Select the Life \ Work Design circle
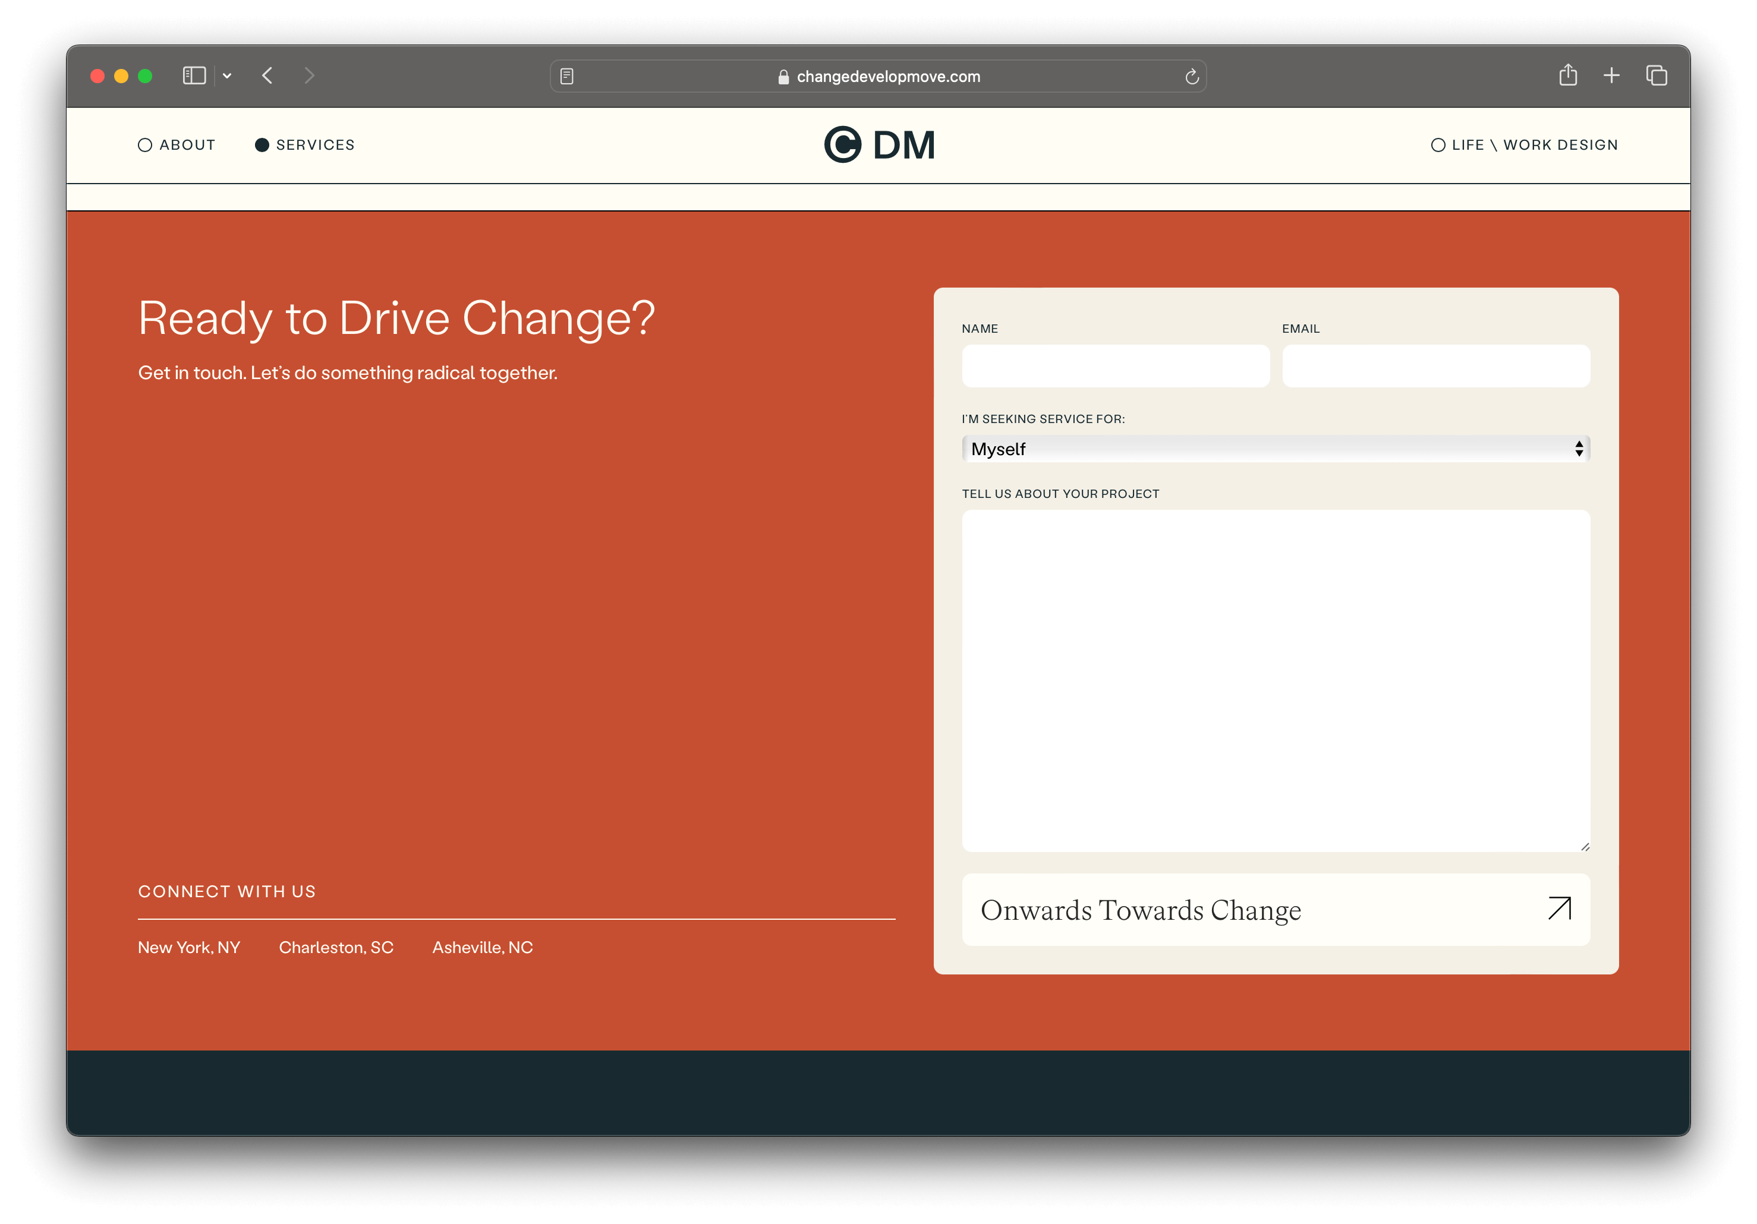 tap(1438, 146)
